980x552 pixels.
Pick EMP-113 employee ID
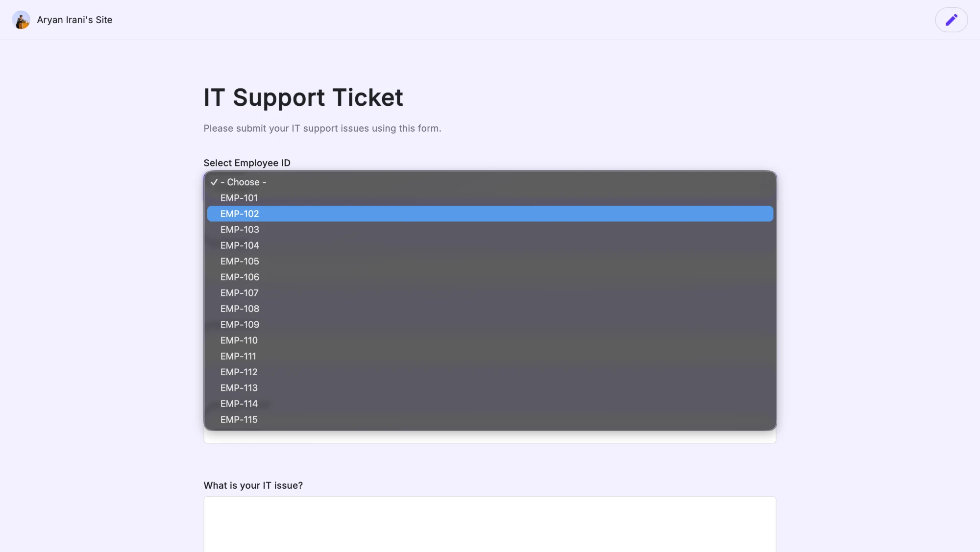tap(490, 388)
